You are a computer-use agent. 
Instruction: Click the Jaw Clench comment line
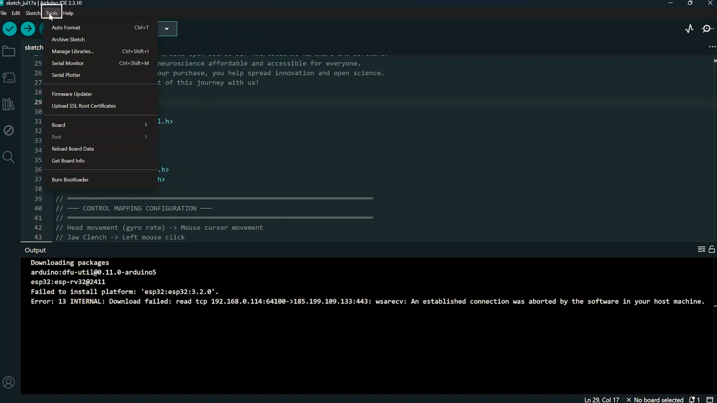120,237
